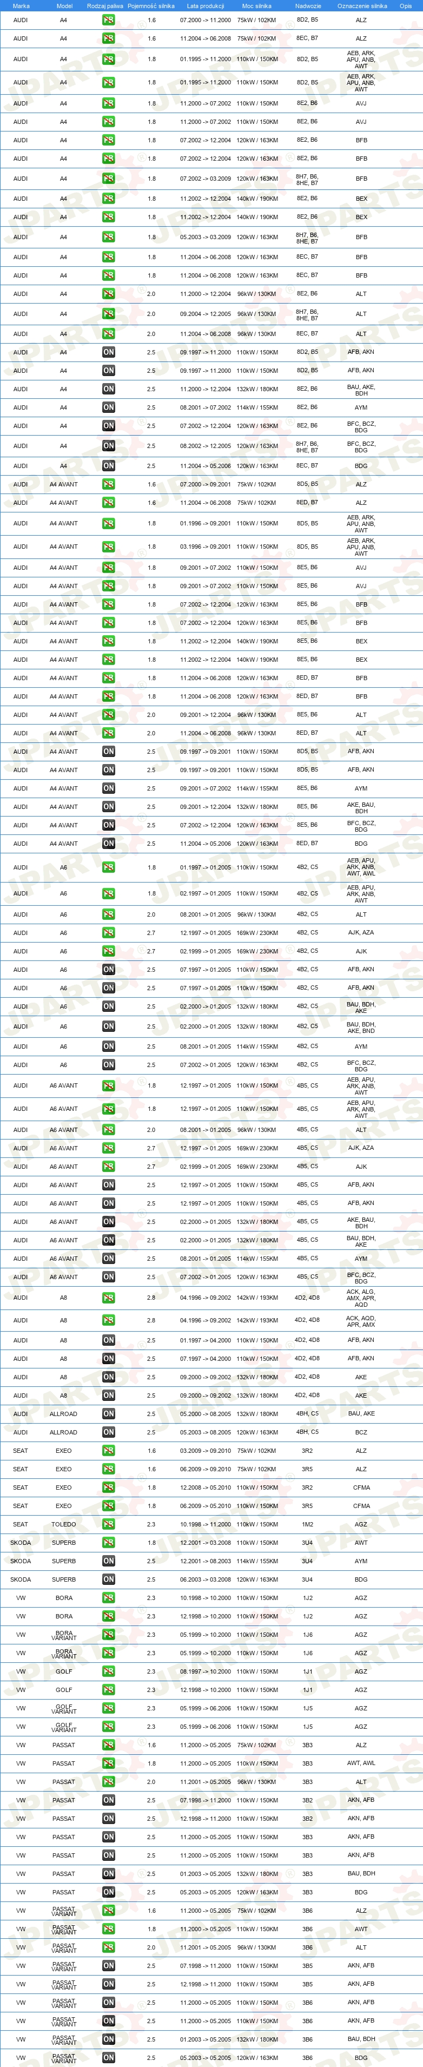Click petrol icon for Passat Variant 2.0 row
The width and height of the screenshot is (423, 2067).
[108, 1947]
